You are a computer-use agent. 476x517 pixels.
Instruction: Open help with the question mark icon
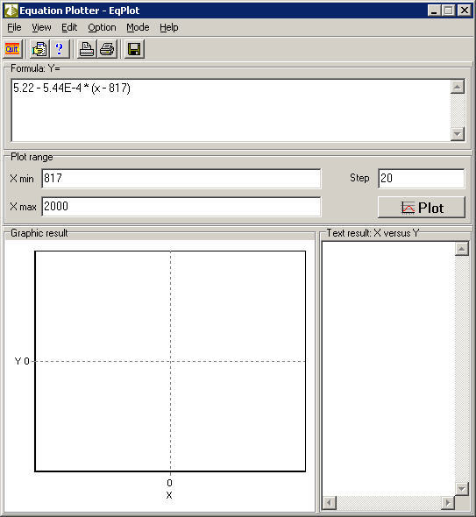pos(60,49)
